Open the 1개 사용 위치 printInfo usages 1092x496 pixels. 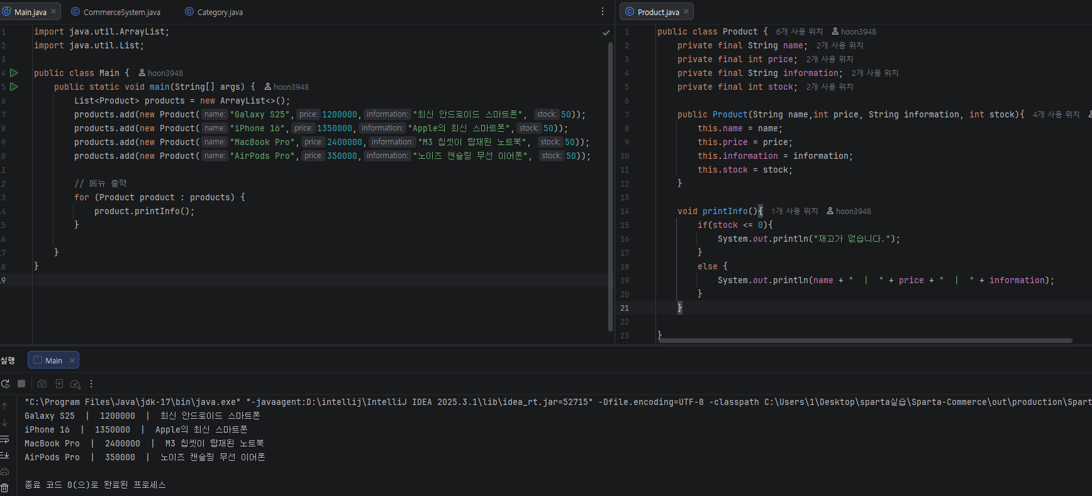click(794, 211)
